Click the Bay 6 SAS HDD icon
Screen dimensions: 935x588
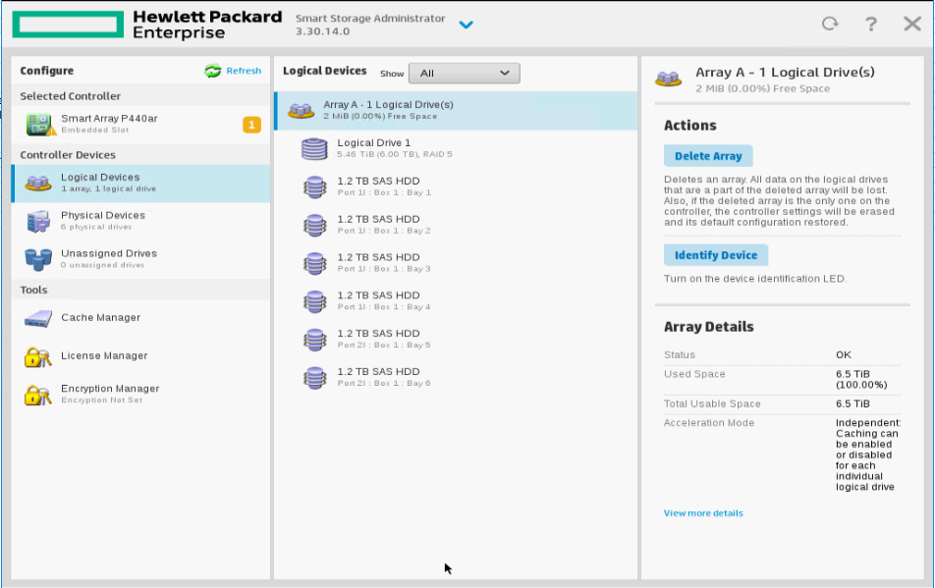click(x=315, y=378)
